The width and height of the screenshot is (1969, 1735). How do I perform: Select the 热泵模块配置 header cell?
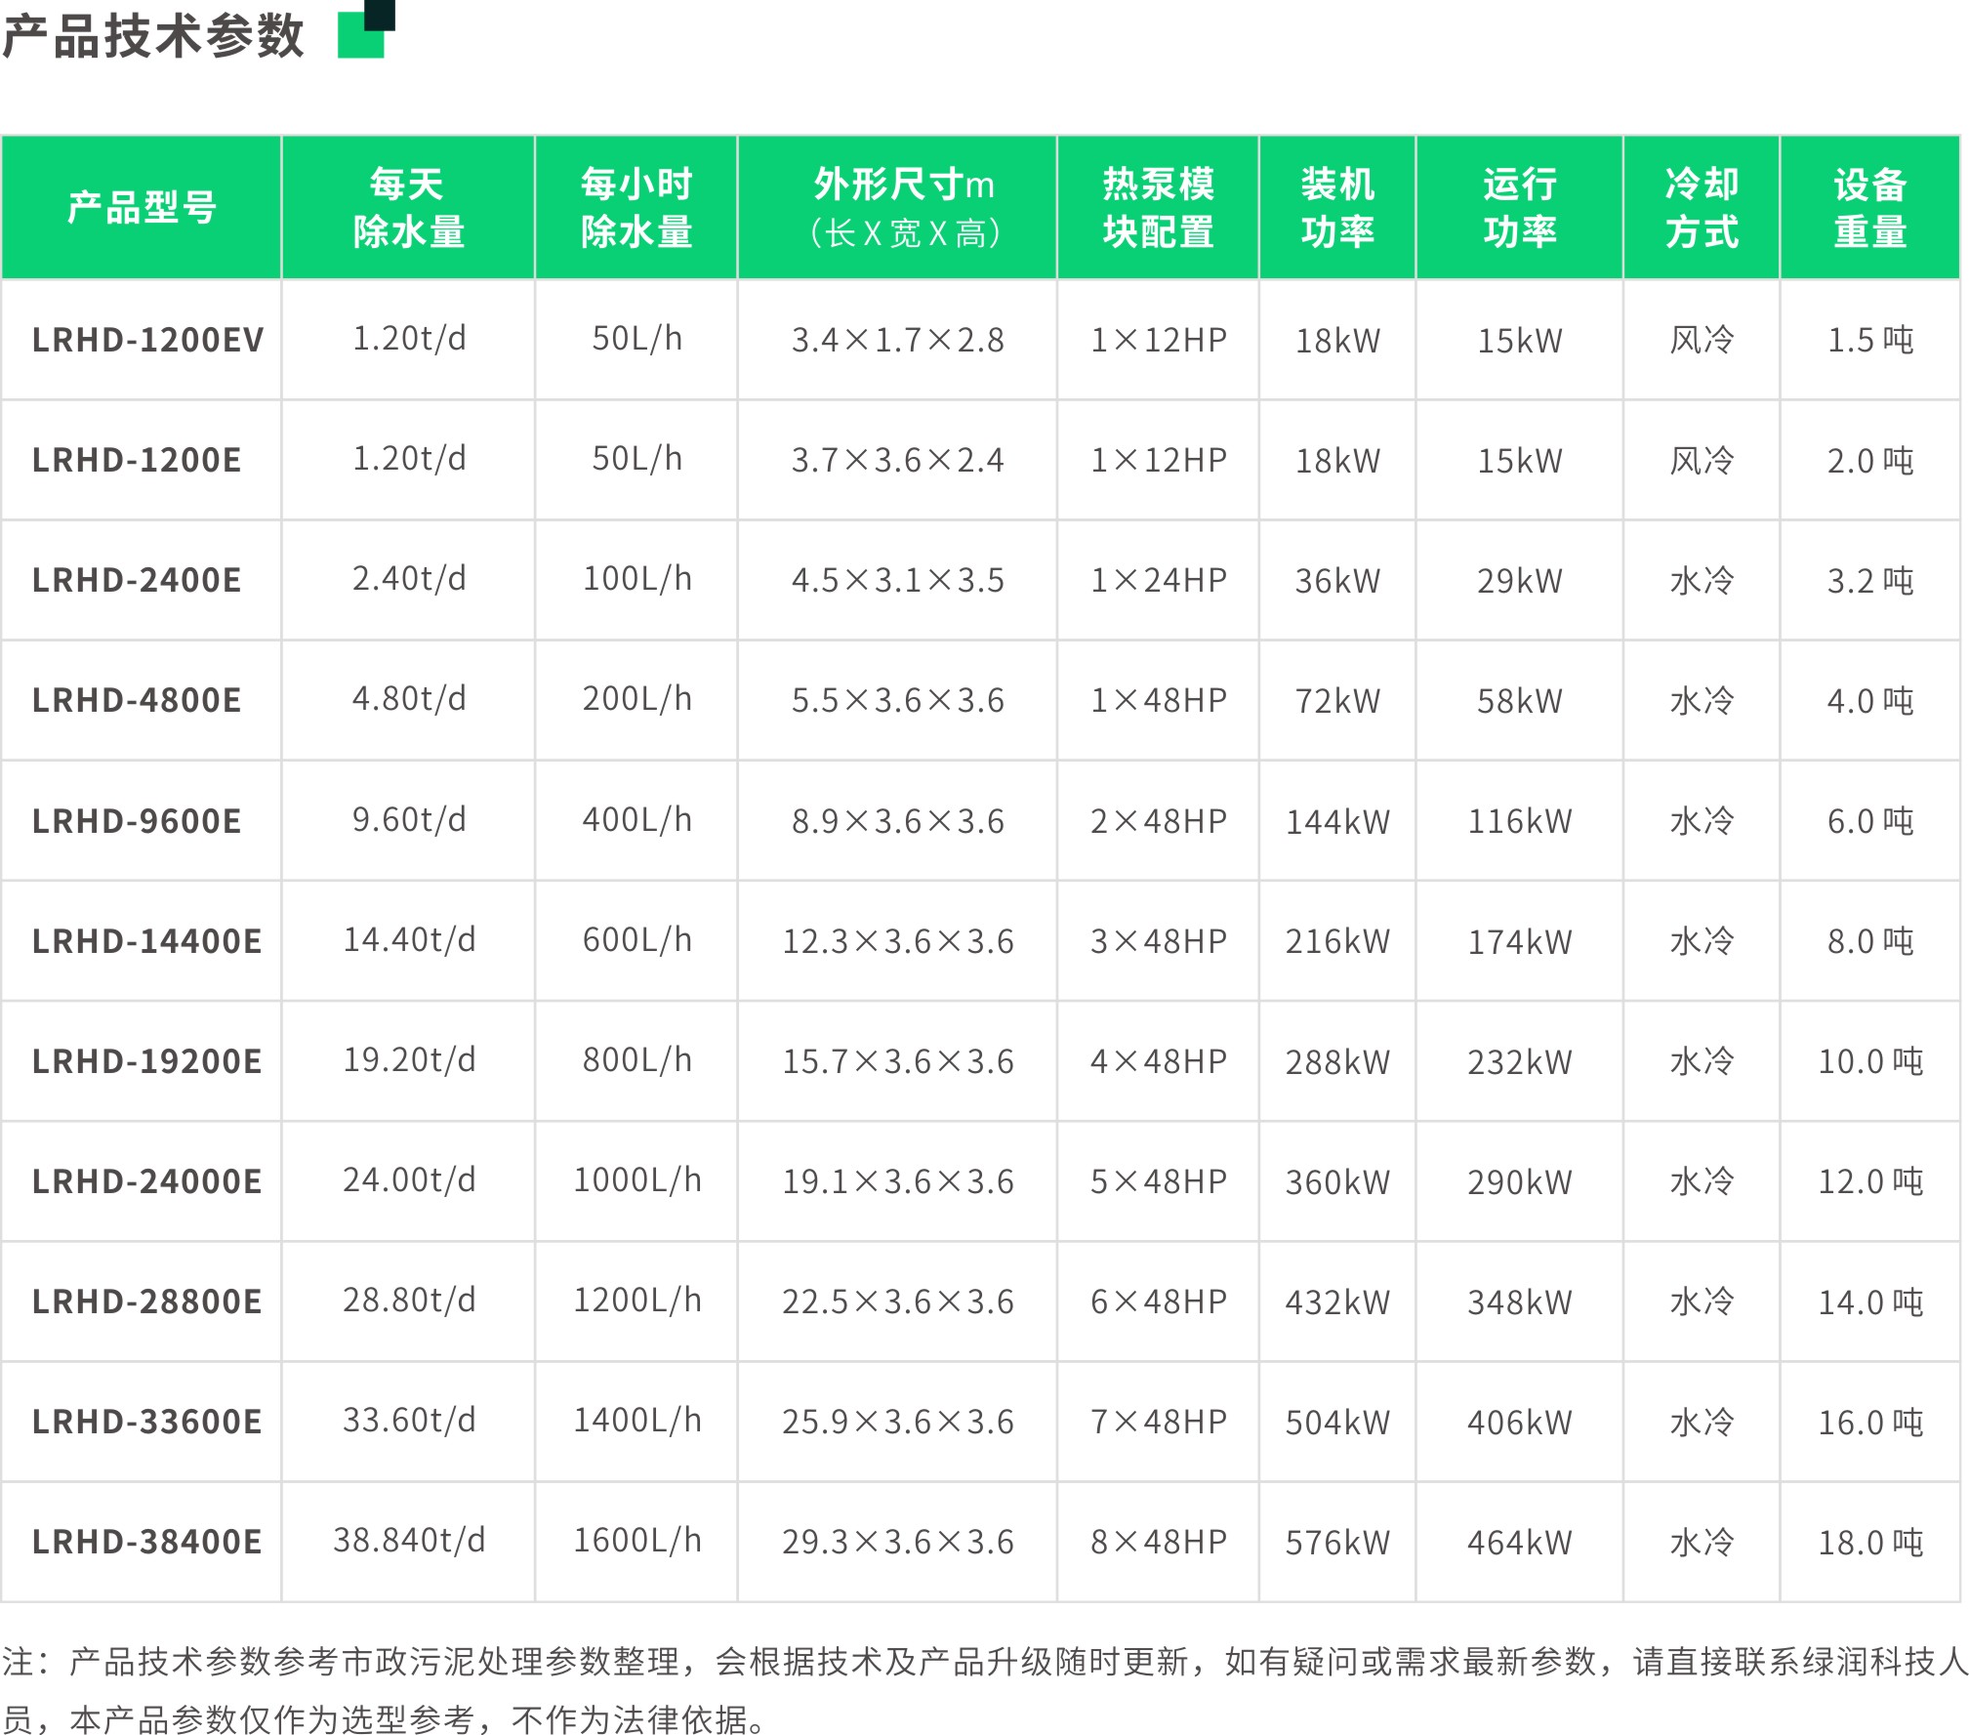click(1158, 208)
